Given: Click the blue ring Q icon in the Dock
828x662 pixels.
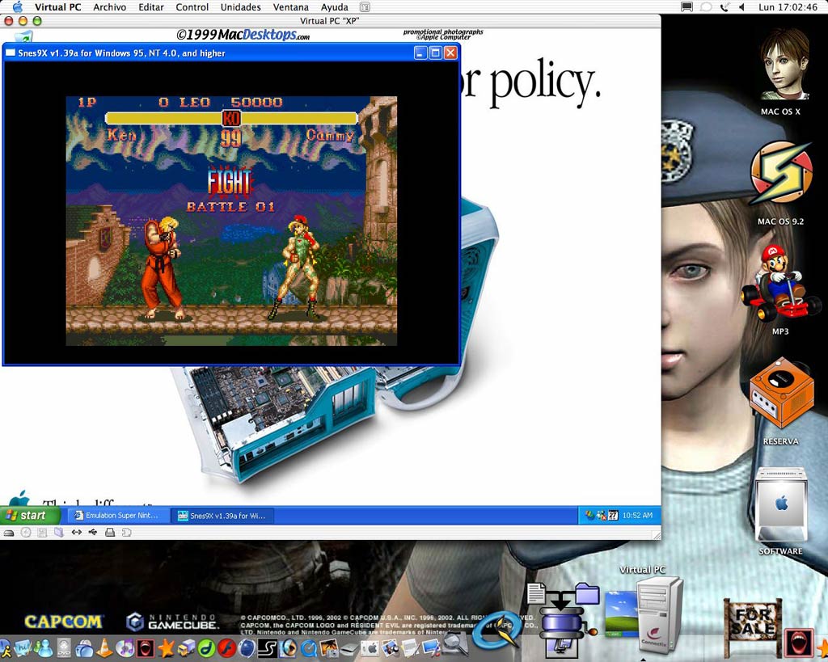Looking at the screenshot, I should 496,630.
